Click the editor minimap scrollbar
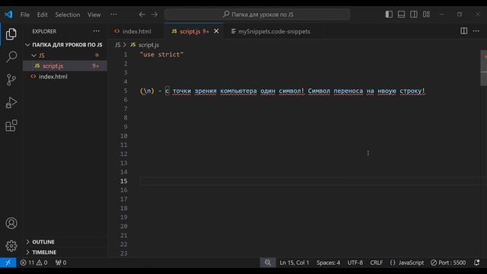487x274 pixels. click(x=484, y=68)
